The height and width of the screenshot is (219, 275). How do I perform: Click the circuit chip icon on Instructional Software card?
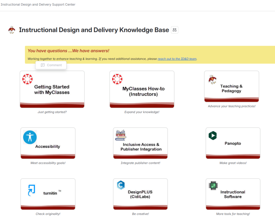click(213, 186)
